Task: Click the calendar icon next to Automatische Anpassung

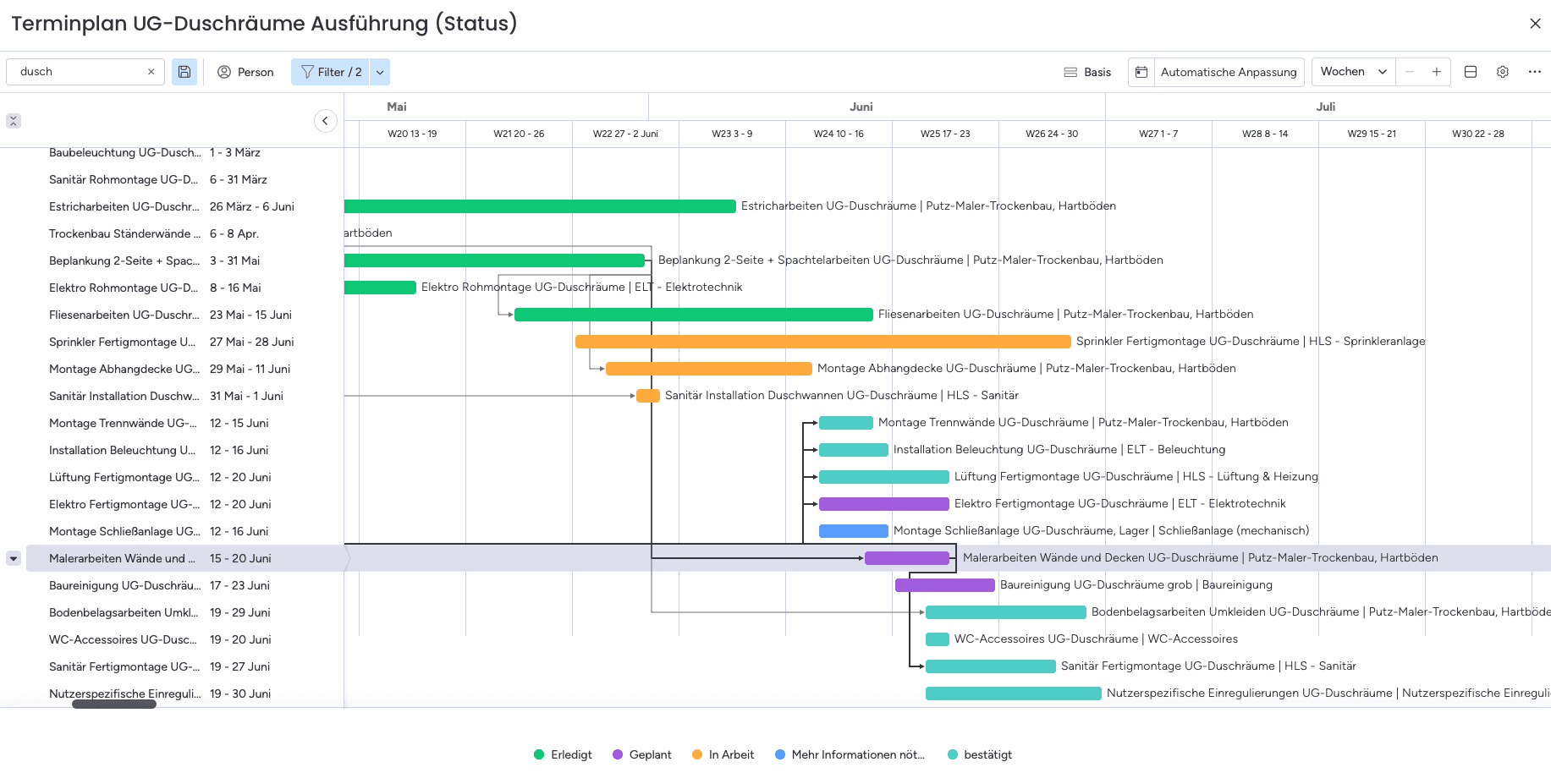Action: (x=1142, y=72)
